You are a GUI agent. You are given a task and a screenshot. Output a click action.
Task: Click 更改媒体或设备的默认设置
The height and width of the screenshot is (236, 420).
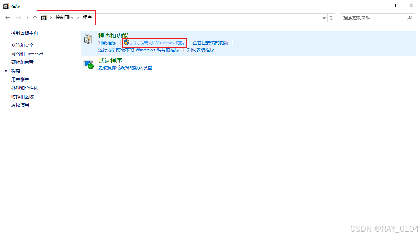tap(125, 68)
